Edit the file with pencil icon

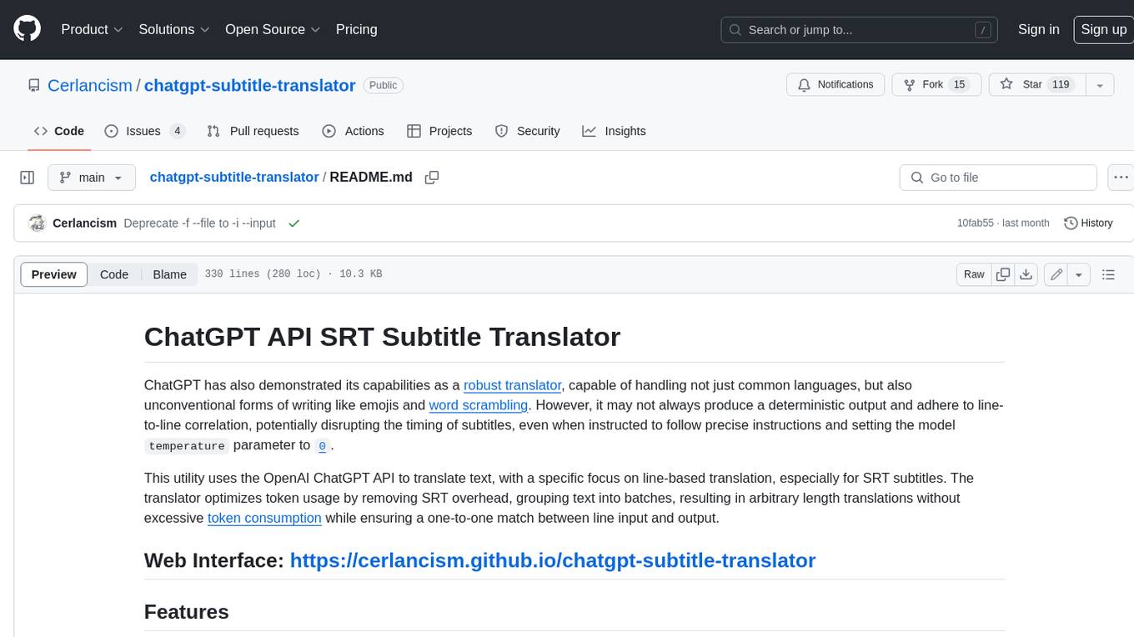[x=1056, y=274]
